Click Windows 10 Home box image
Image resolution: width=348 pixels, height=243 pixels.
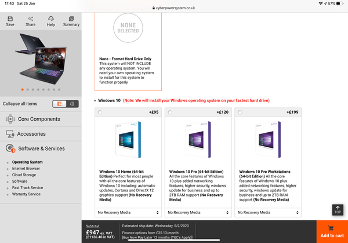[128, 140]
